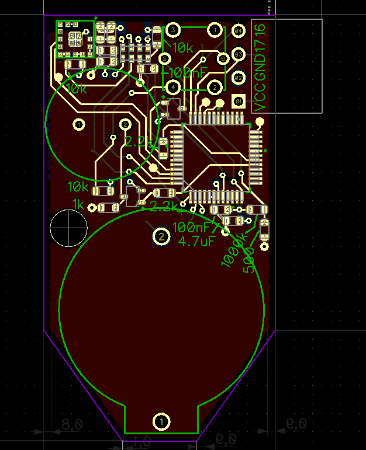Click the VCC GND 17 16 header label
Screen dimensions: 366x450
tap(260, 67)
